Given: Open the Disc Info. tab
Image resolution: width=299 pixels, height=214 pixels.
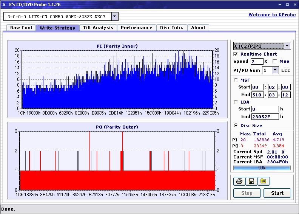Looking at the screenshot, I should coord(171,28).
